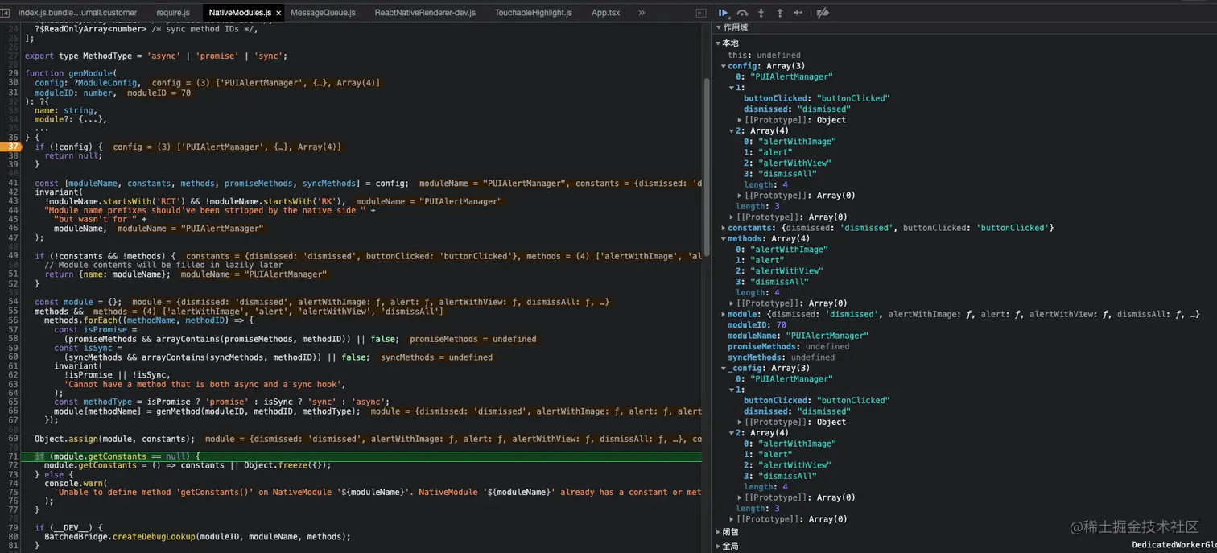The image size is (1217, 553).
Task: Expand the constants object in scope
Action: coord(724,228)
